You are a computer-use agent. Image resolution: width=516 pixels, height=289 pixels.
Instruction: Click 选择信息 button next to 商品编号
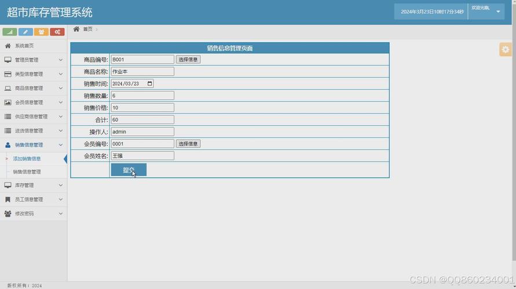(188, 60)
